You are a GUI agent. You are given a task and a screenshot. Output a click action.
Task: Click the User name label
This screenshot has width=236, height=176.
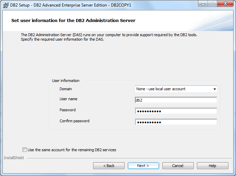69,99
